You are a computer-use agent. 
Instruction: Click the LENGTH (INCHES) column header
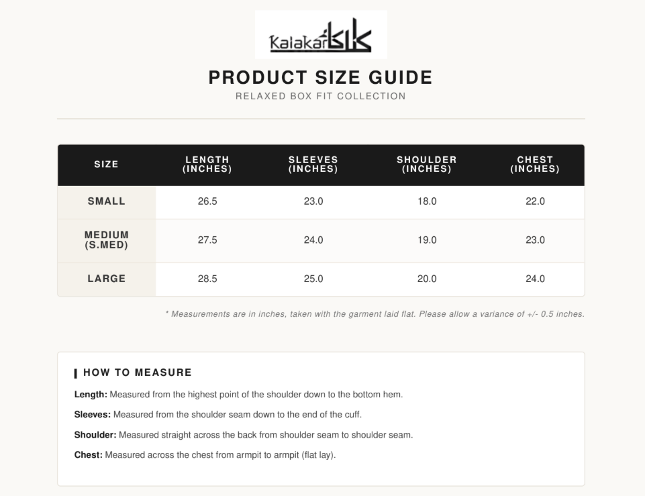point(207,164)
